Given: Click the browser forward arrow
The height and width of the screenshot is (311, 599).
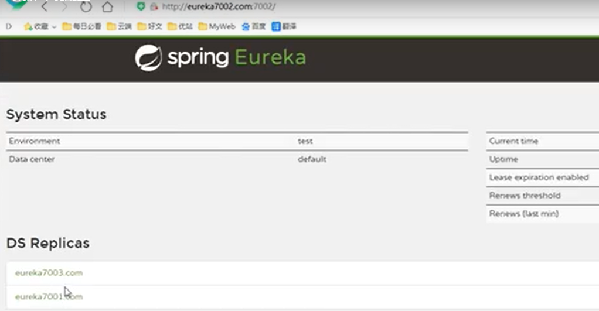Looking at the screenshot, I should pos(64,6).
